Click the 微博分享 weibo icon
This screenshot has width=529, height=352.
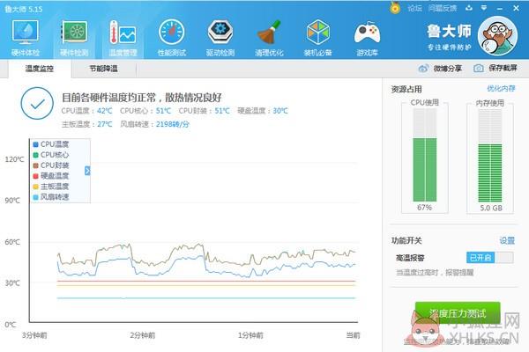(423, 69)
